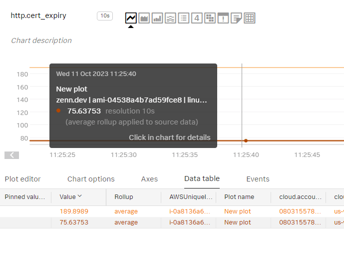This screenshot has width=344, height=256.
Task: Select the line chart visualization icon
Action: (131, 18)
